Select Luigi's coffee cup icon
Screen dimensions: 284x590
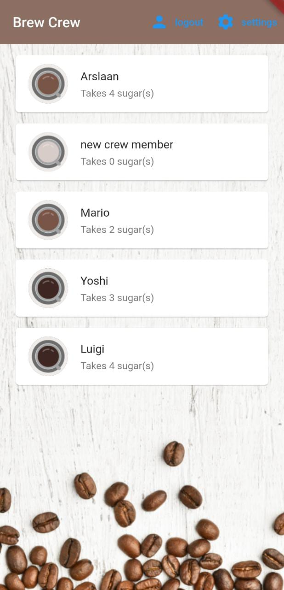[48, 356]
